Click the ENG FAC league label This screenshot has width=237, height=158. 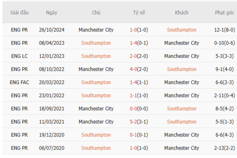(19, 82)
